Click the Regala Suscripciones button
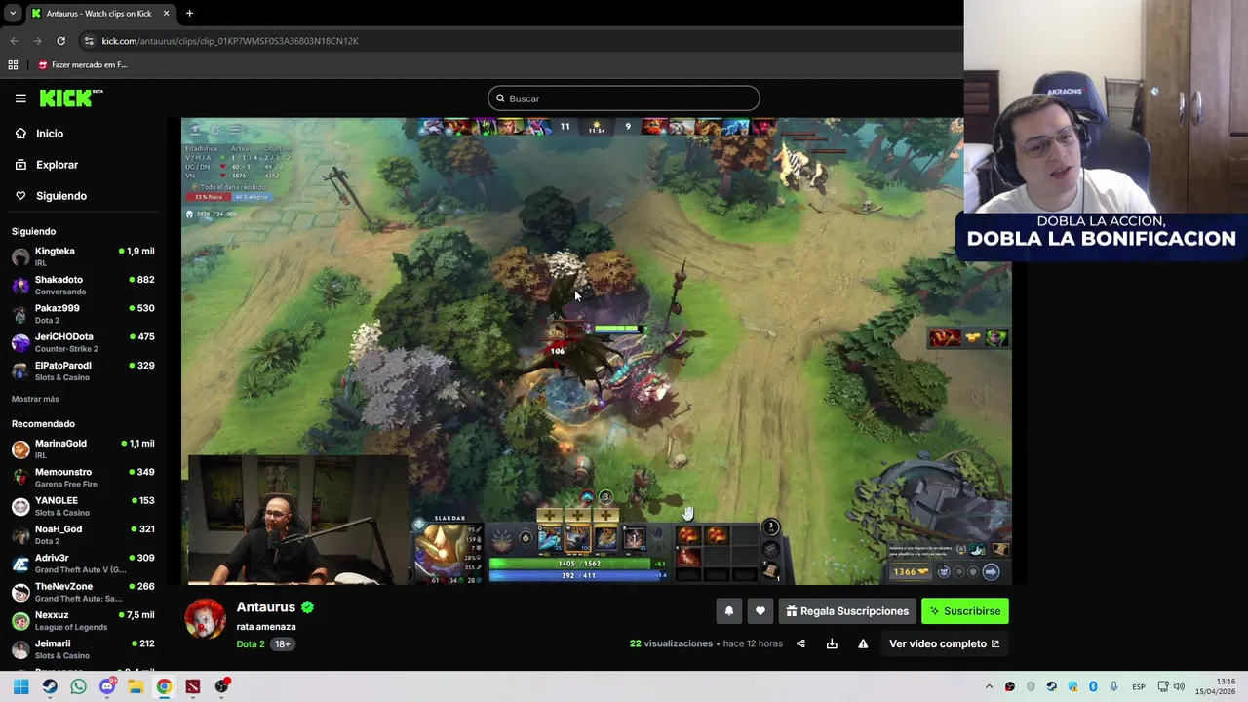 point(847,611)
